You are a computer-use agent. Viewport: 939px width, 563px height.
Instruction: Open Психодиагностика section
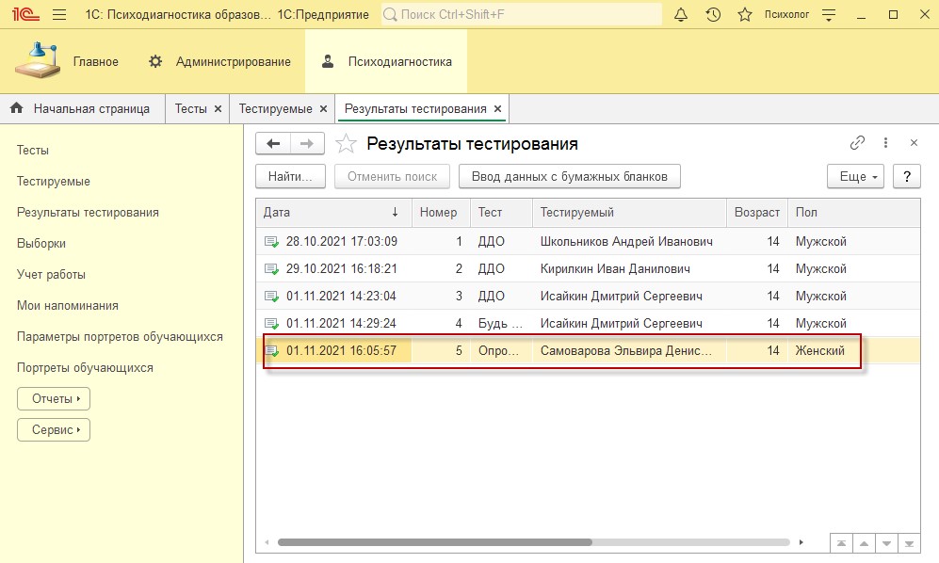point(386,61)
